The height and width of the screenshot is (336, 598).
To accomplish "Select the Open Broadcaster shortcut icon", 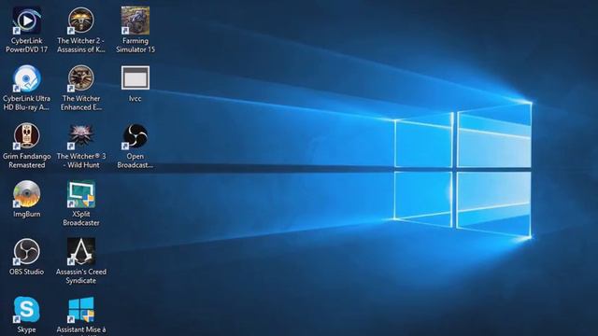I will (135, 136).
